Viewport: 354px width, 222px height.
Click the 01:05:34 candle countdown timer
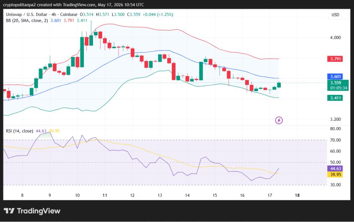pyautogui.click(x=338, y=88)
